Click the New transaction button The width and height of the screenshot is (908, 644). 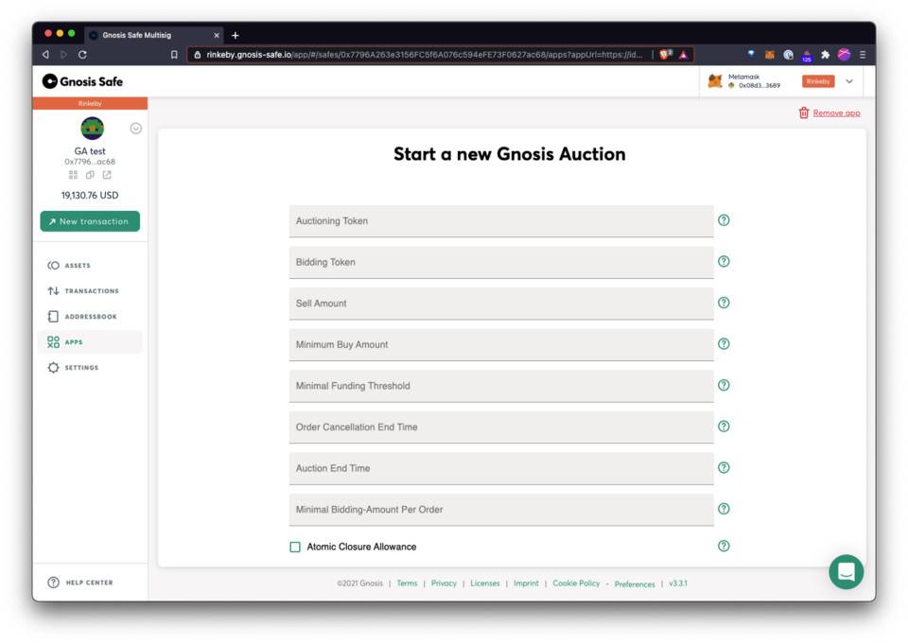coord(90,221)
